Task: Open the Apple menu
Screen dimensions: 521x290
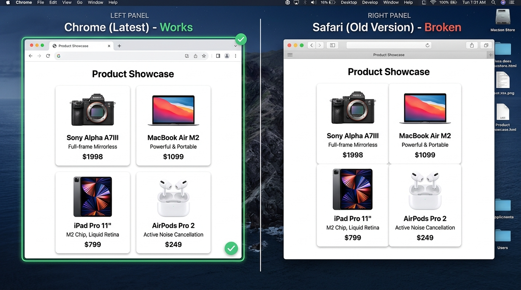Action: pos(8,2)
